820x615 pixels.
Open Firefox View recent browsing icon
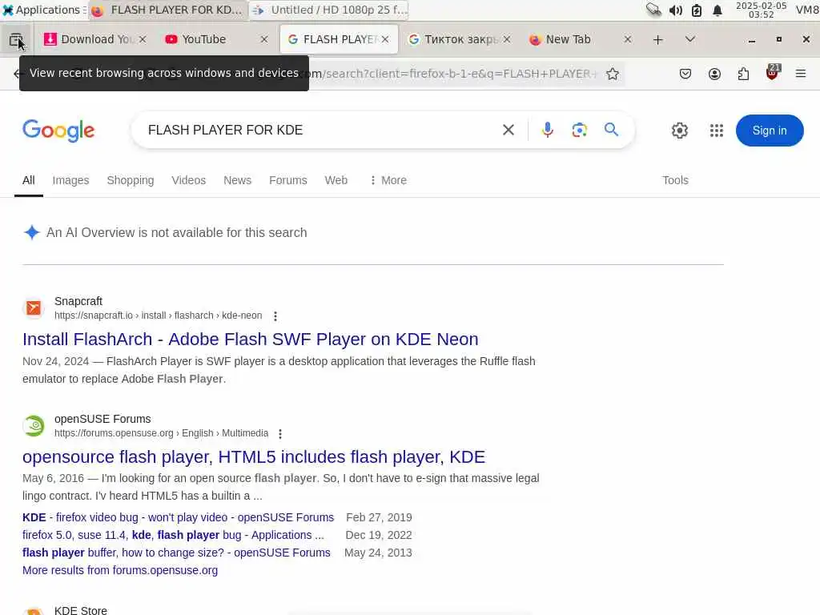[16, 40]
